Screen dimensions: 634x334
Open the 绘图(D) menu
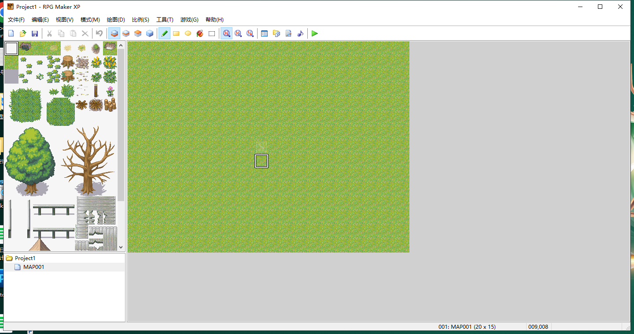tap(115, 19)
